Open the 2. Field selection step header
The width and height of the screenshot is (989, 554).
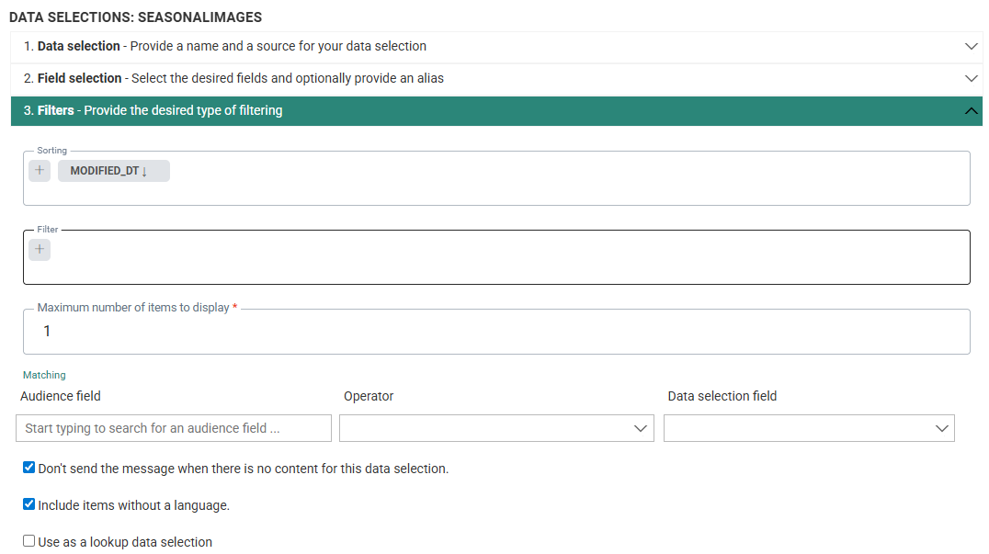233,78
